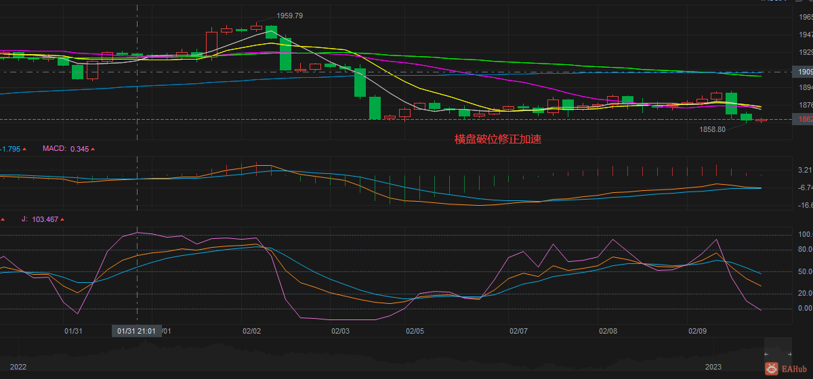Click the 2022 year label in the navigator

(x=18, y=366)
